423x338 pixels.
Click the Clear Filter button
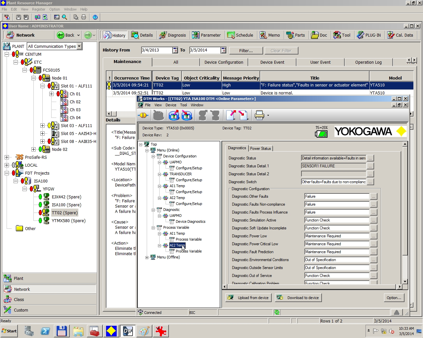281,50
